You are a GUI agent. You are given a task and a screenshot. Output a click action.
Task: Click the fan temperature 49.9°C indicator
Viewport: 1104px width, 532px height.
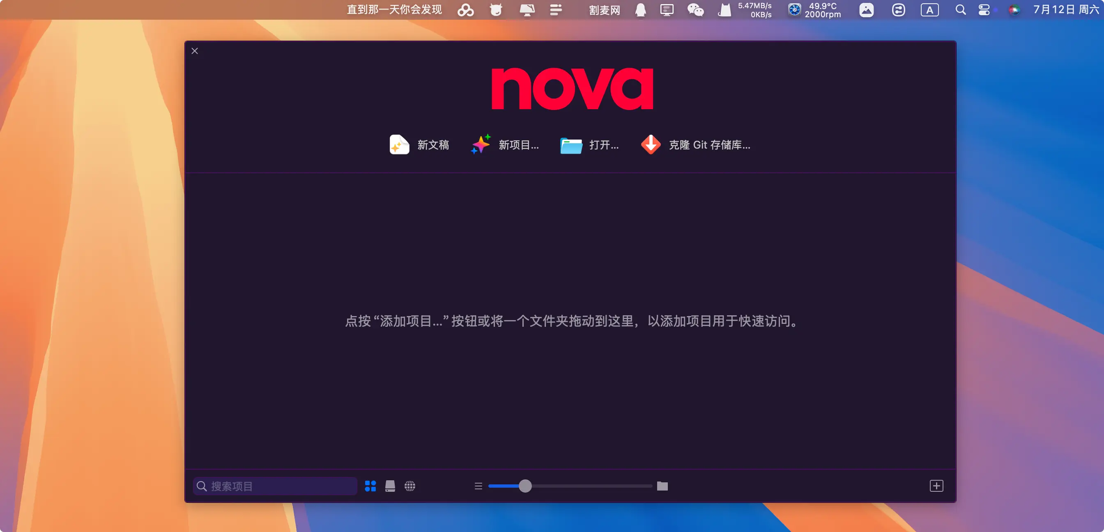point(814,10)
